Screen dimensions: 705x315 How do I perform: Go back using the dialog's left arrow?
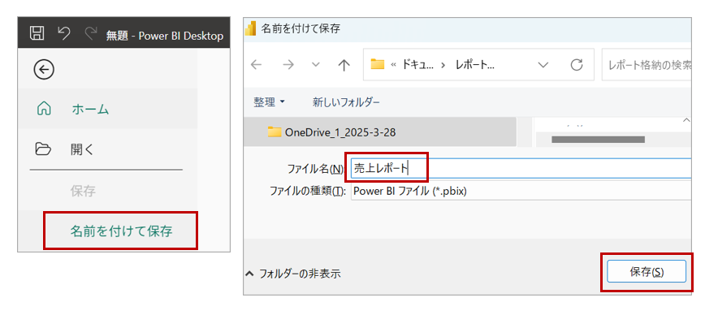(257, 65)
